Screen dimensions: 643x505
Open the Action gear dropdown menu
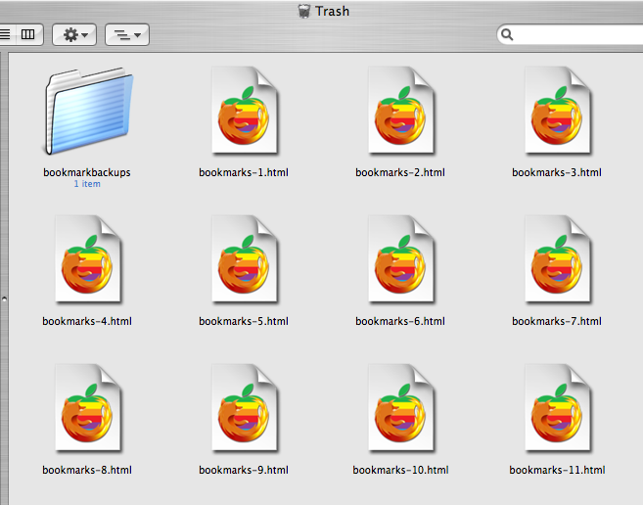click(74, 34)
